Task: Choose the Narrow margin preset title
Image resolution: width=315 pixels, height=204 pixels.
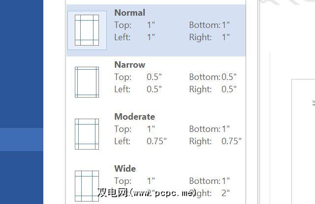Action: coord(129,65)
